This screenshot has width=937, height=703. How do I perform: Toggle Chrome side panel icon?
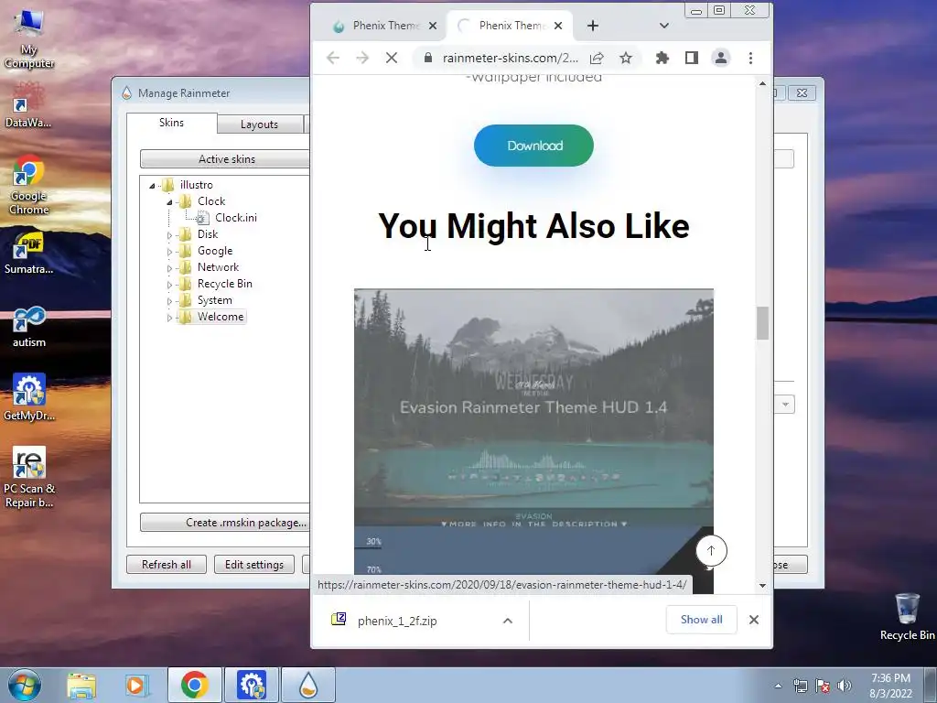pos(692,58)
